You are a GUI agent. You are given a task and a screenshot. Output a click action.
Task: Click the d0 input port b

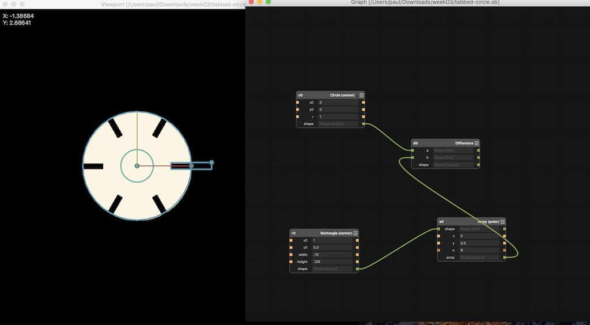[x=413, y=158]
